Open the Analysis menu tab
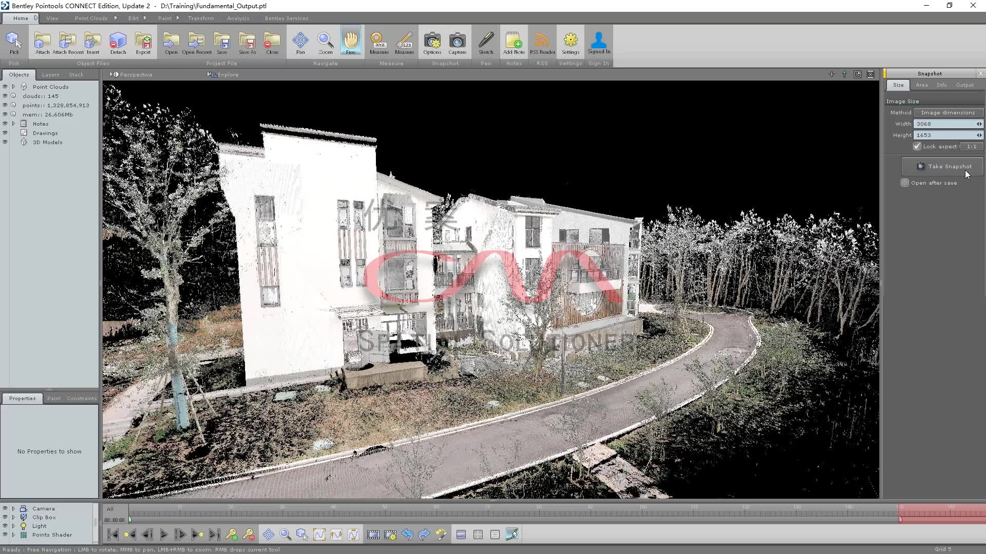The height and width of the screenshot is (554, 986). pos(238,18)
